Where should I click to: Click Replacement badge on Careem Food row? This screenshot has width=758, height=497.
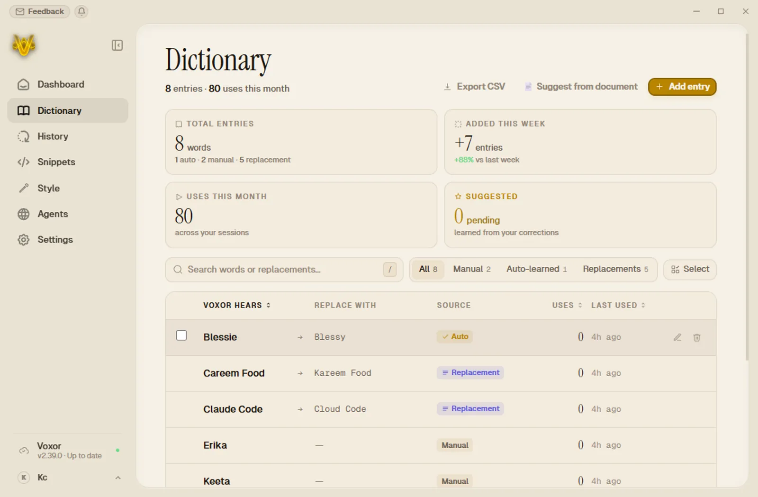(470, 372)
